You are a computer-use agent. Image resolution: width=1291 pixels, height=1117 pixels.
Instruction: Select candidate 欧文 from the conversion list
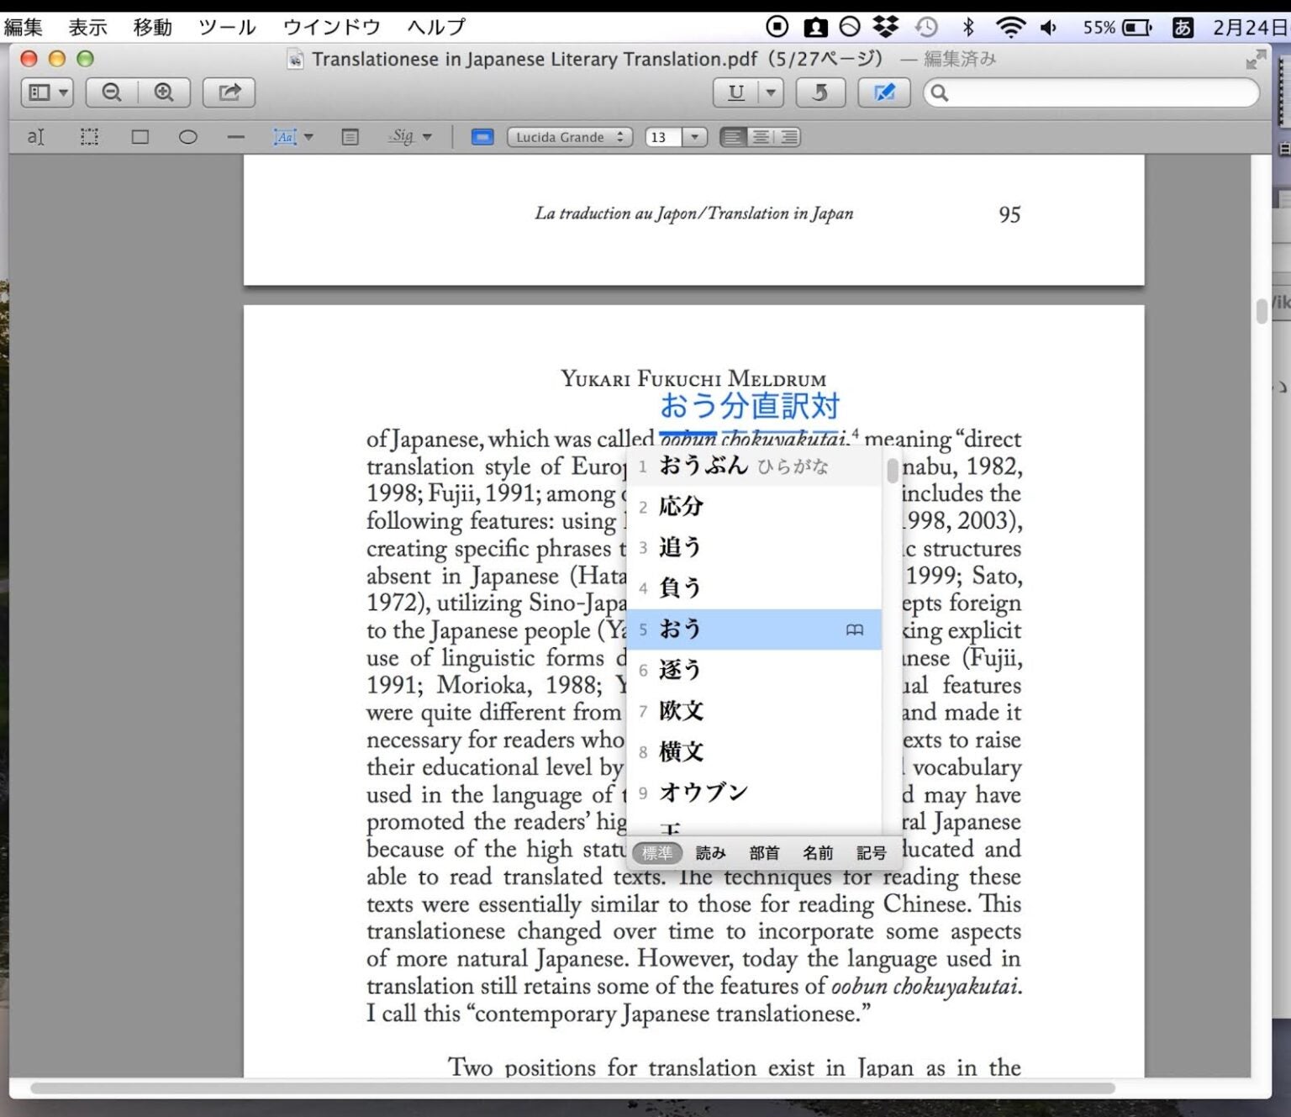(682, 710)
